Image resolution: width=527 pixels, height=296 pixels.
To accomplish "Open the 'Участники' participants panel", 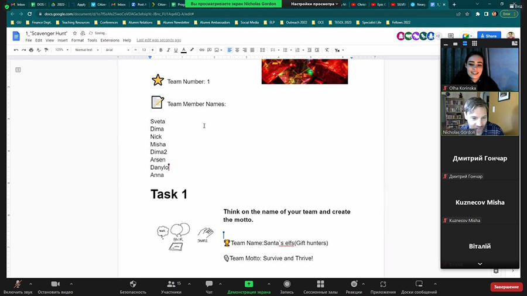I will coord(171,287).
